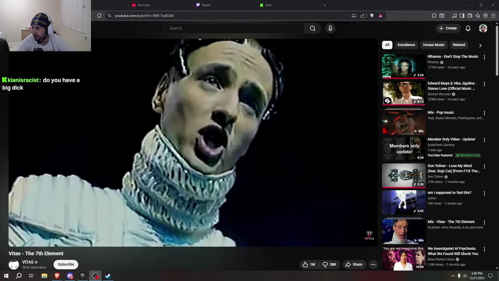Open Steam from the taskbar

108,276
